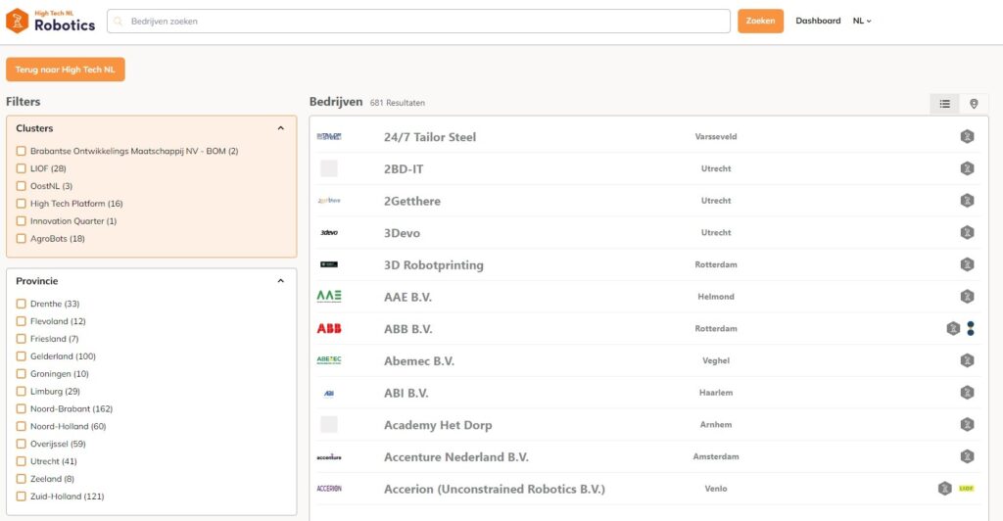This screenshot has height=521, width=1003.
Task: Click the LIOF badge on Accerion row
Action: [x=966, y=489]
